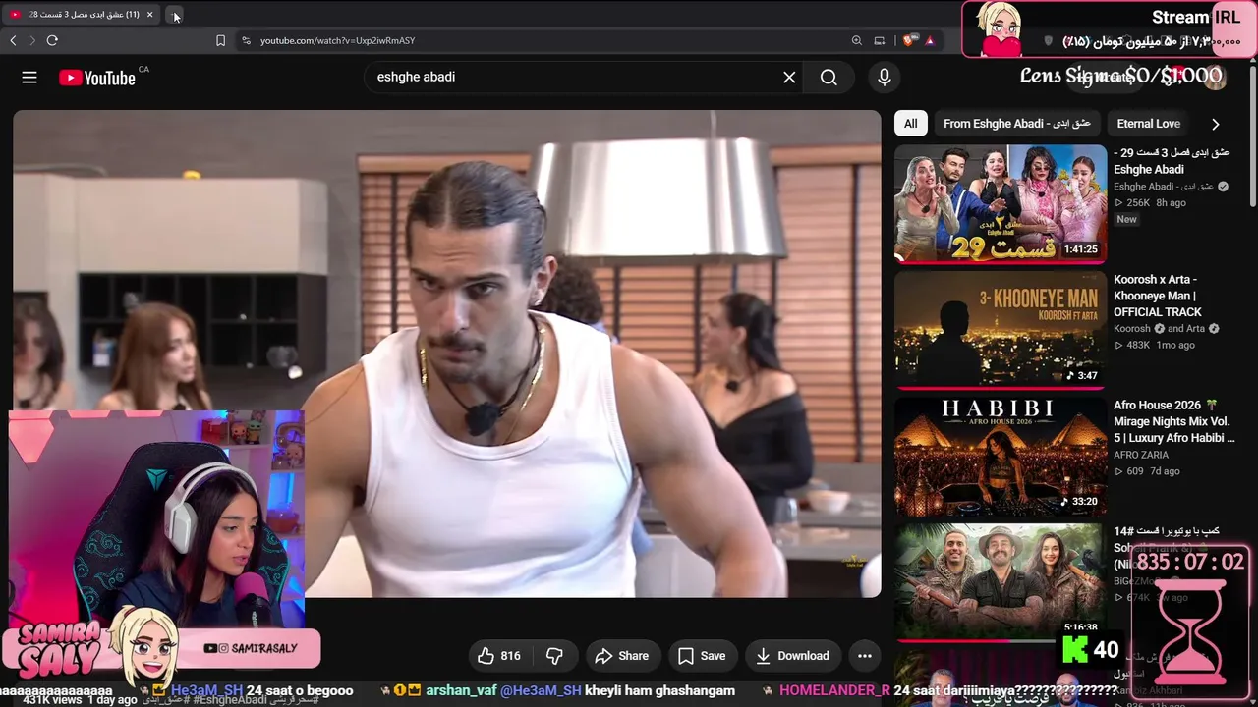Start voice search with the microphone
The image size is (1258, 707).
pyautogui.click(x=885, y=77)
